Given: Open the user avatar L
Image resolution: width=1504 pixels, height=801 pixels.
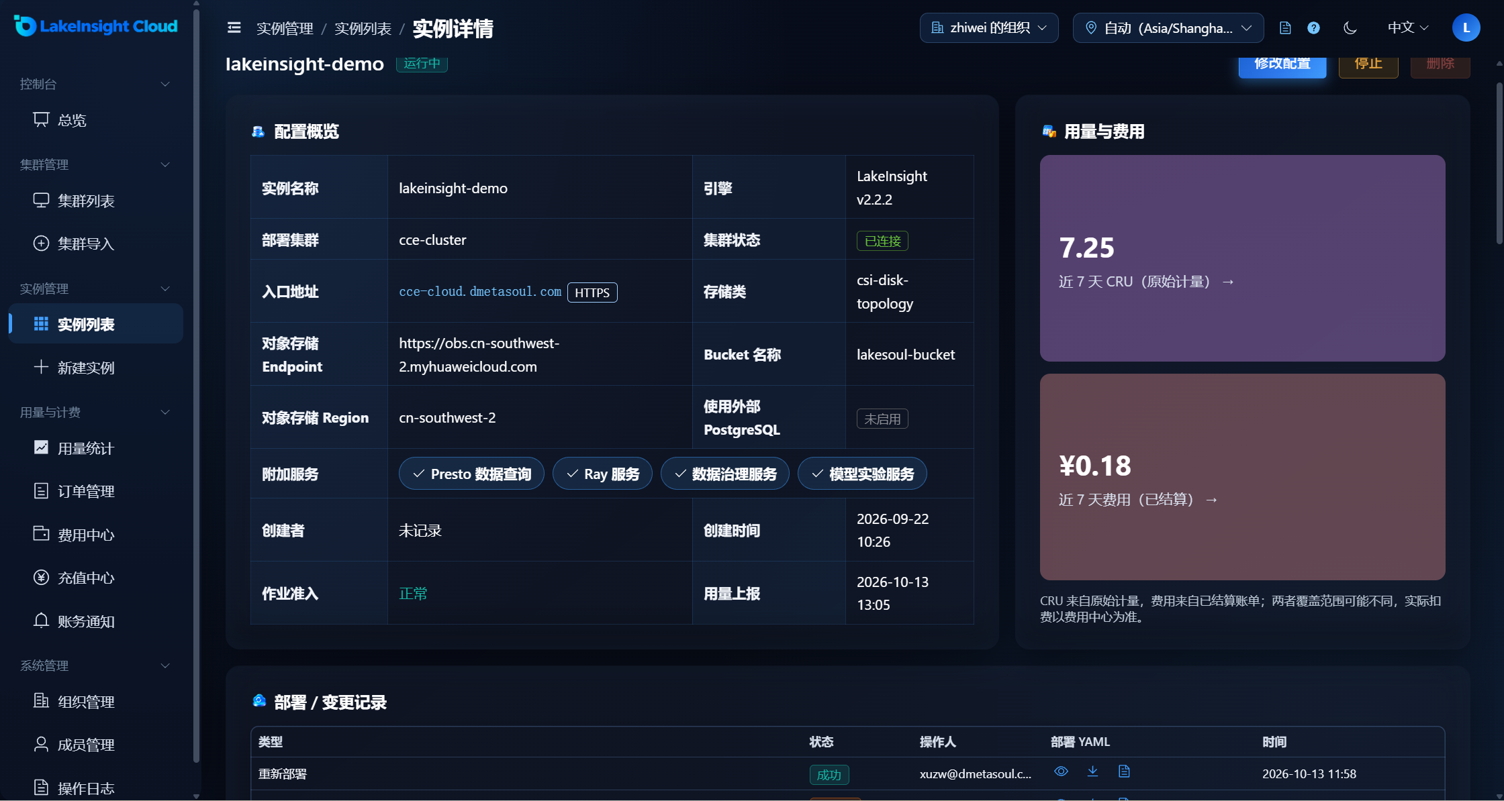Looking at the screenshot, I should click(1466, 28).
